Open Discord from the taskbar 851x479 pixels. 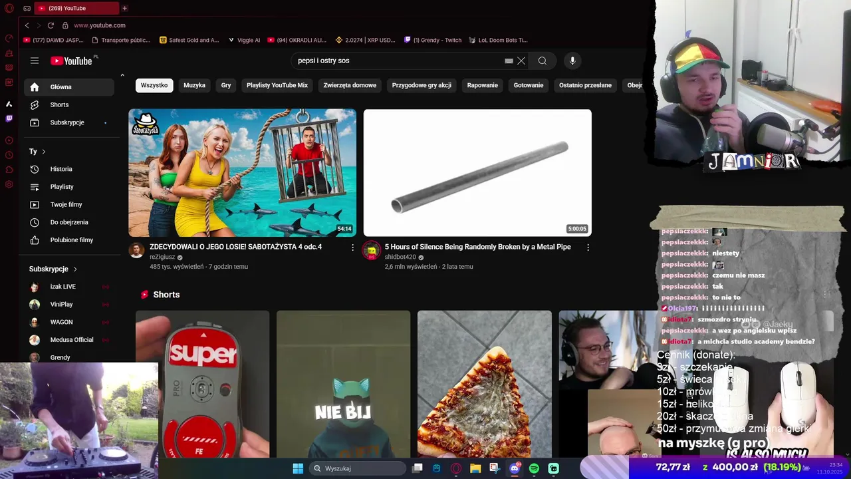click(515, 468)
